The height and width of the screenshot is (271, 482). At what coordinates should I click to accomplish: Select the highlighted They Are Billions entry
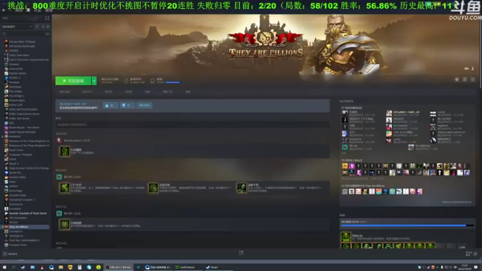tap(26, 227)
